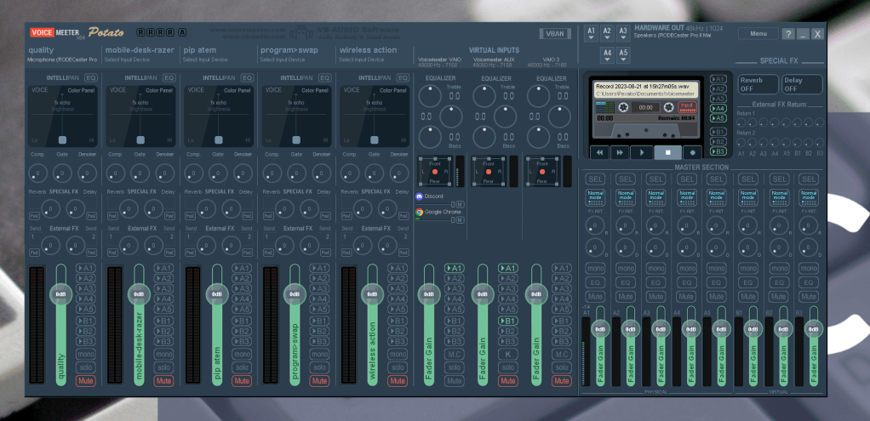Click the Voicemeeter logo

point(77,32)
